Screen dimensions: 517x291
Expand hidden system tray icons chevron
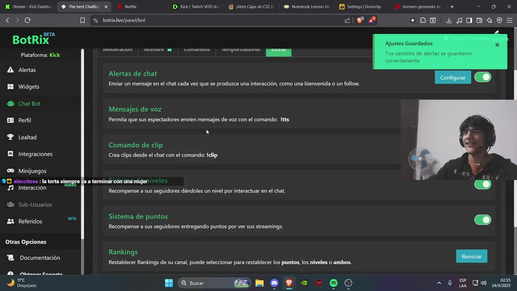[x=439, y=283]
